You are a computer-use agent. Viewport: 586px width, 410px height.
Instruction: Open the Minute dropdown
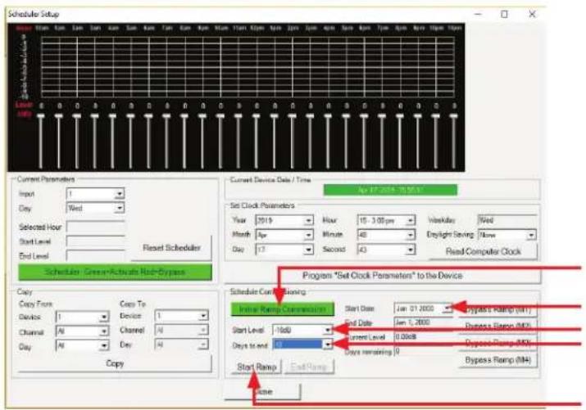(x=386, y=235)
